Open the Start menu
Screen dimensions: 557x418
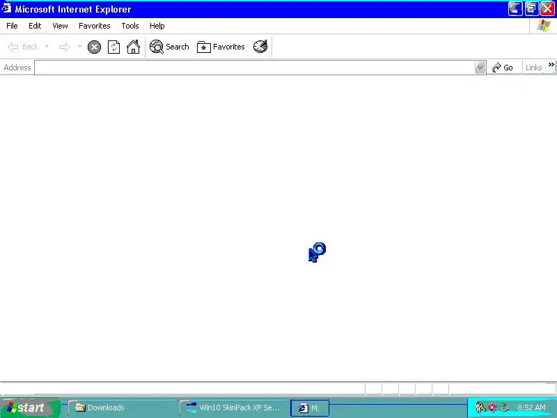[x=30, y=408]
